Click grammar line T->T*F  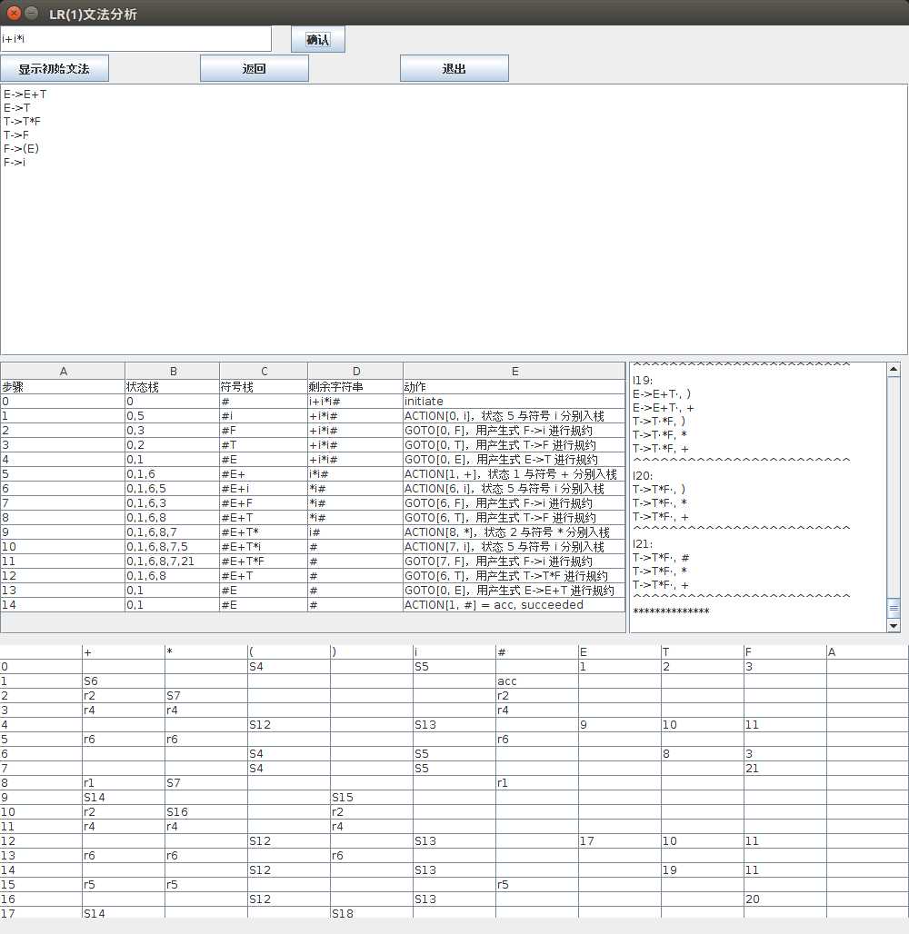(x=22, y=122)
